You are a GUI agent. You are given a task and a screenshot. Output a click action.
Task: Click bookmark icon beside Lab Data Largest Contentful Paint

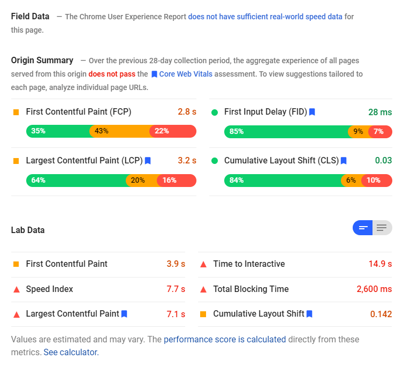click(x=124, y=313)
